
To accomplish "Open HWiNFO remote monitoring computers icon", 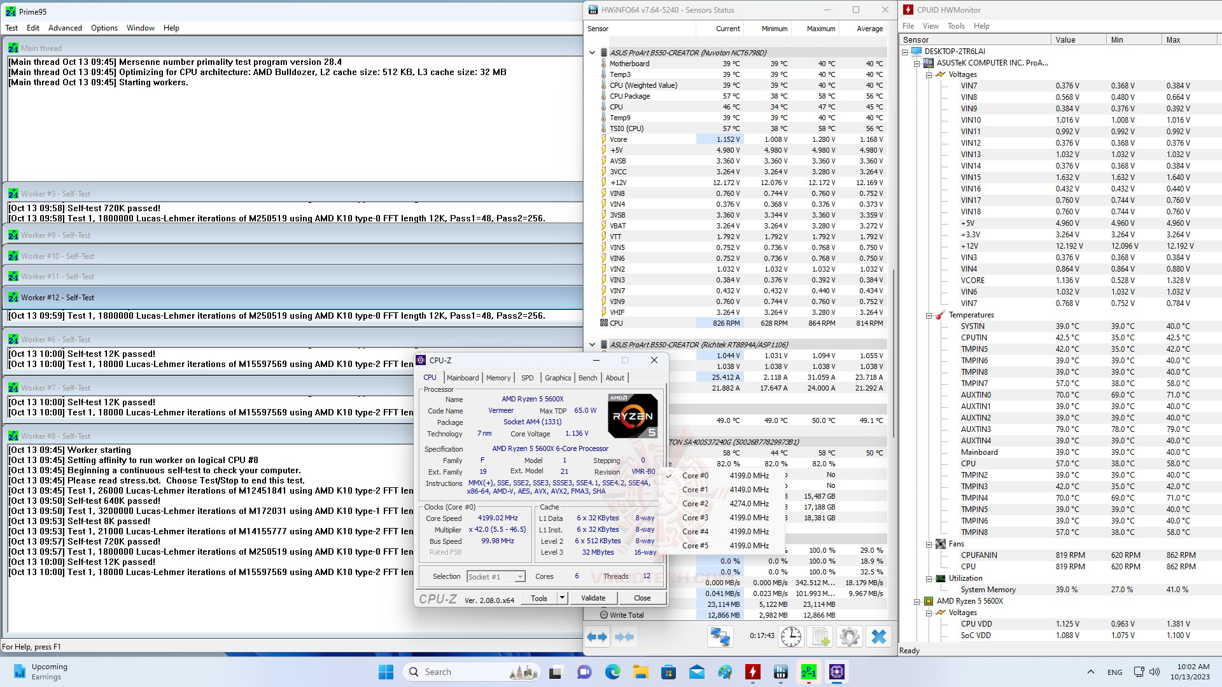I will point(720,637).
